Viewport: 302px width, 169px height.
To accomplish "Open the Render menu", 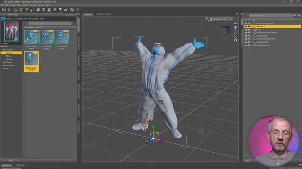I will (x=25, y=5).
